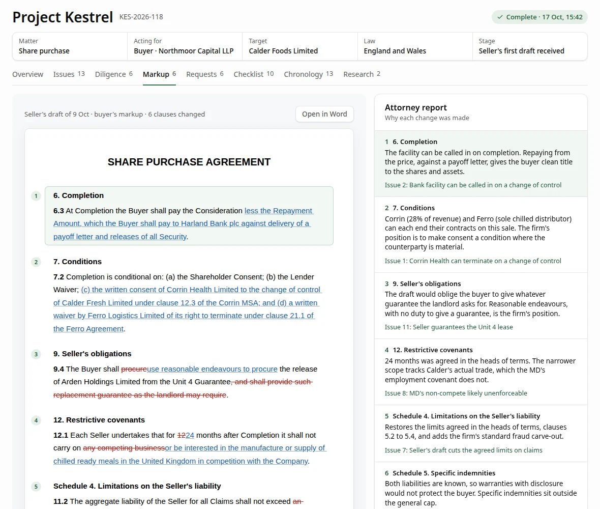The image size is (600, 509).
Task: Click the Calder Foods Limited target value
Action: pyautogui.click(x=283, y=51)
